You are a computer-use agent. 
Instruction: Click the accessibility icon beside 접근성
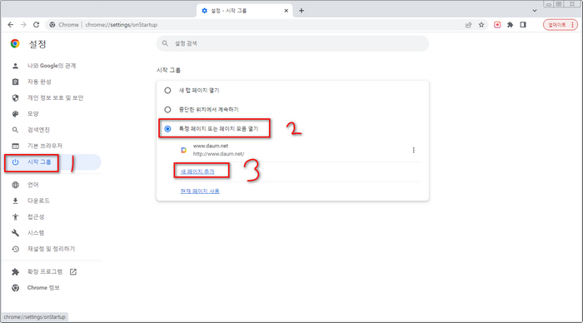pos(15,216)
